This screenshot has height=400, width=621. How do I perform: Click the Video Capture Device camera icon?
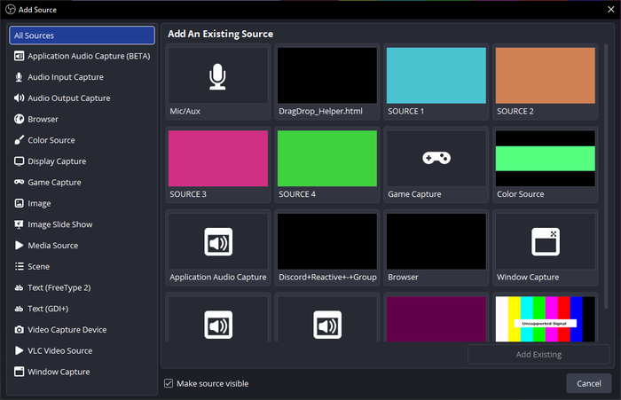[x=19, y=330]
